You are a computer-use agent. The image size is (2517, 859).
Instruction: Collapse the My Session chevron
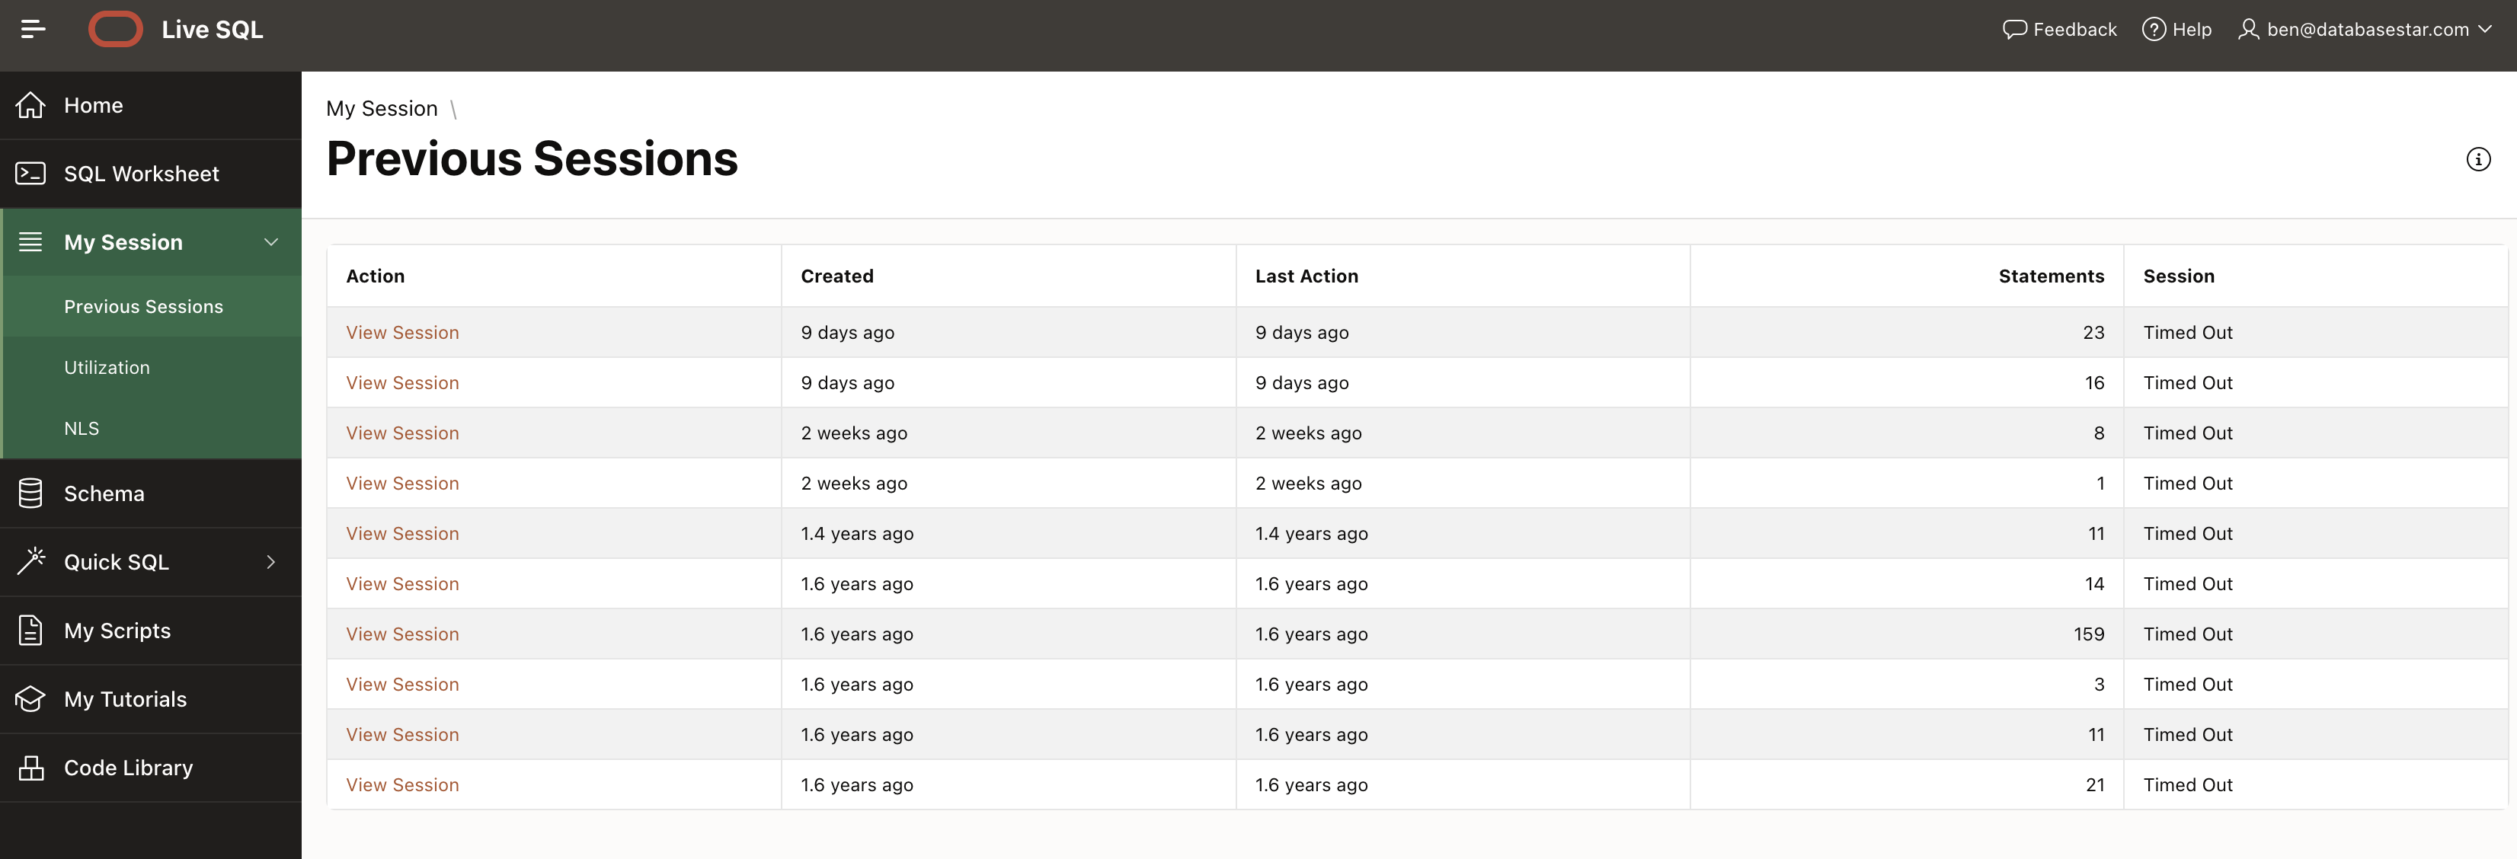(x=270, y=242)
